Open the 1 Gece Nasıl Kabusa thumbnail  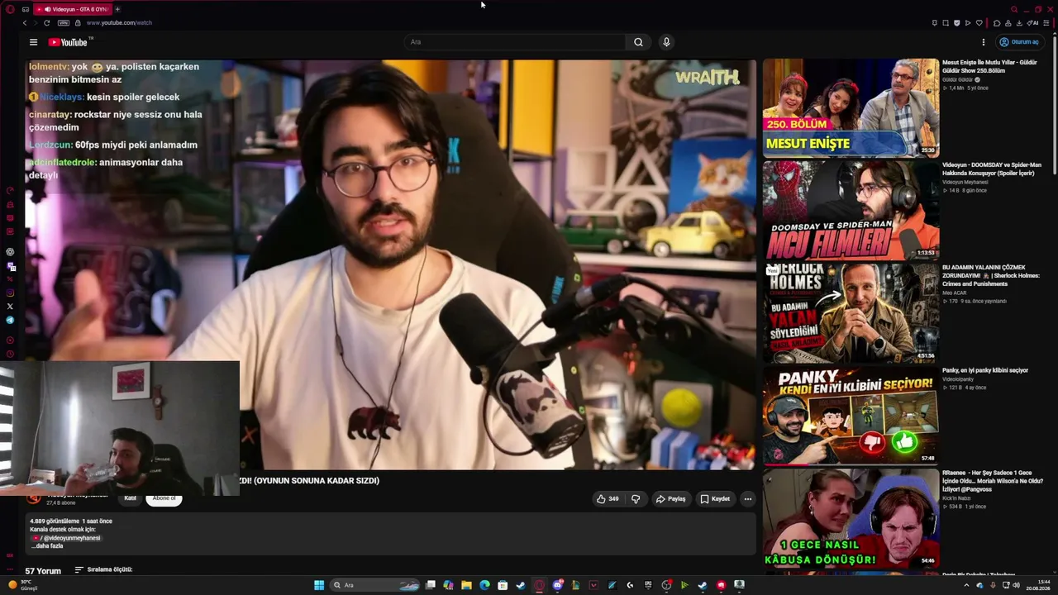click(x=851, y=519)
